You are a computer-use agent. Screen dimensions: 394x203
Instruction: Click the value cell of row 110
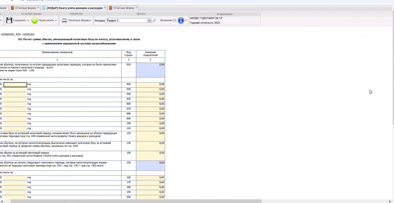(150, 129)
